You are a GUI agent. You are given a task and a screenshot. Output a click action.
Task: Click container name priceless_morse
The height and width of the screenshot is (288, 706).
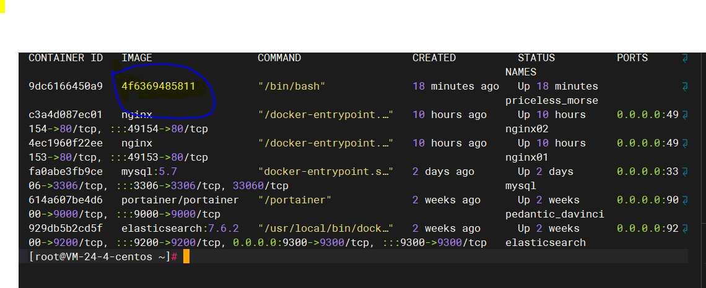point(552,101)
